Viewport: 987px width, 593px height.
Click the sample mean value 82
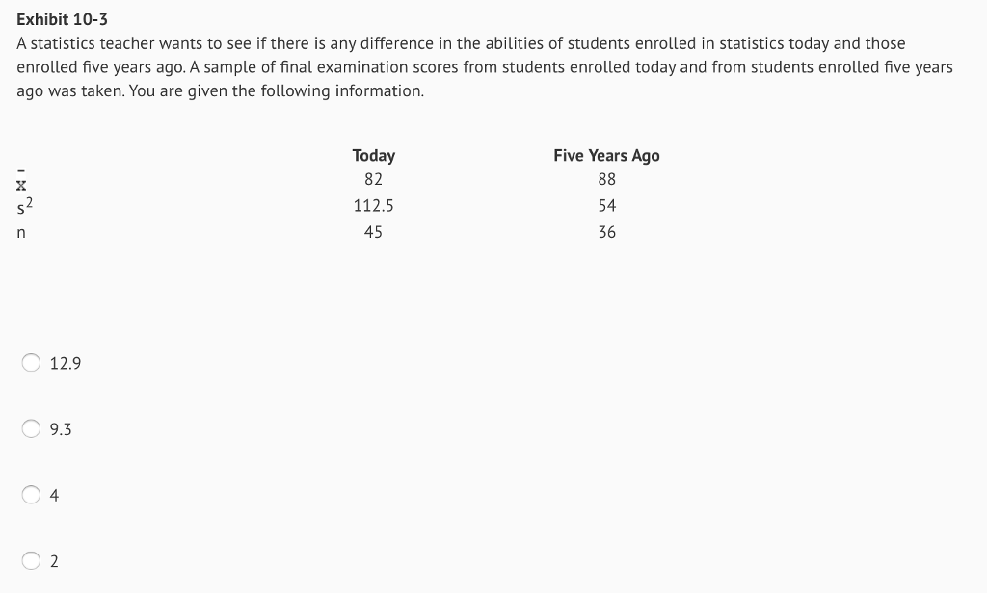pos(373,179)
